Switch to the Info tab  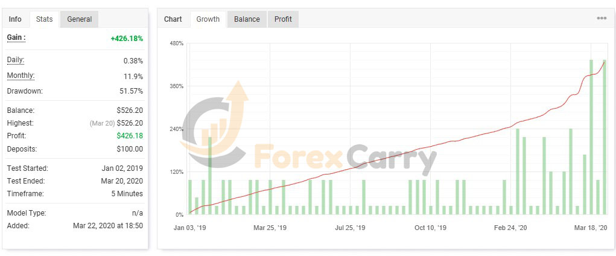(x=15, y=19)
